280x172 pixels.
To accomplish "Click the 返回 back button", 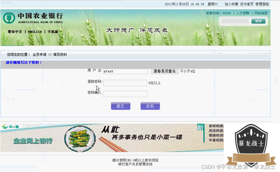I will tap(150, 106).
